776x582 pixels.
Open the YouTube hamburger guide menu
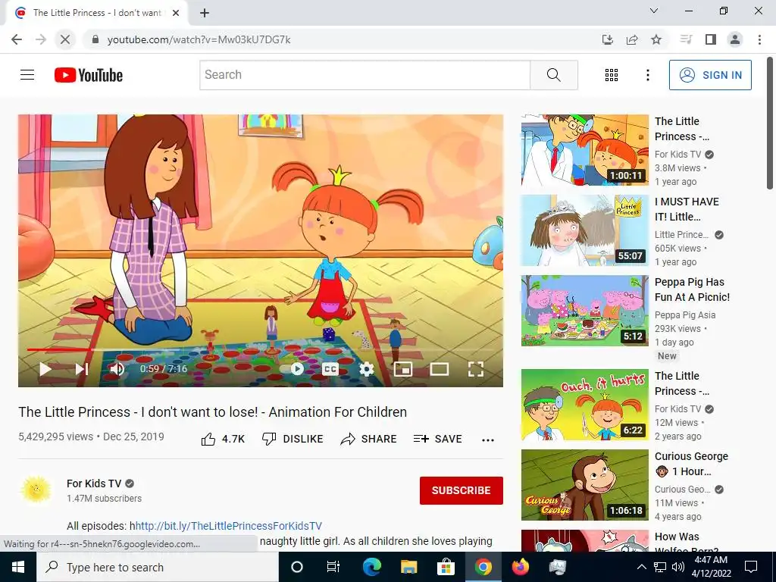[x=27, y=75]
